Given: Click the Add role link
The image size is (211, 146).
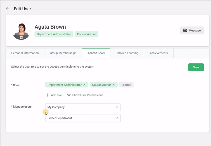Looking at the screenshot, I should click(56, 95).
